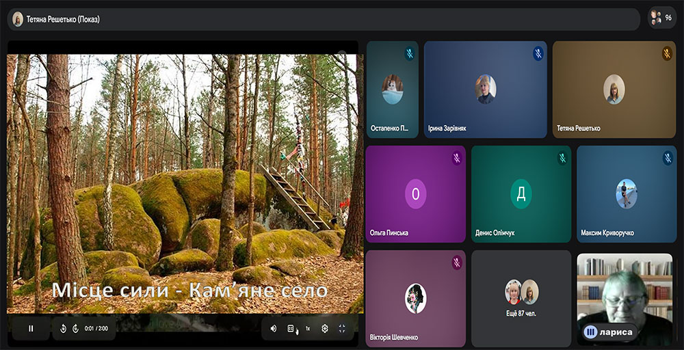Click muted mic icon on Ірина Зарівняк tile

[538, 53]
